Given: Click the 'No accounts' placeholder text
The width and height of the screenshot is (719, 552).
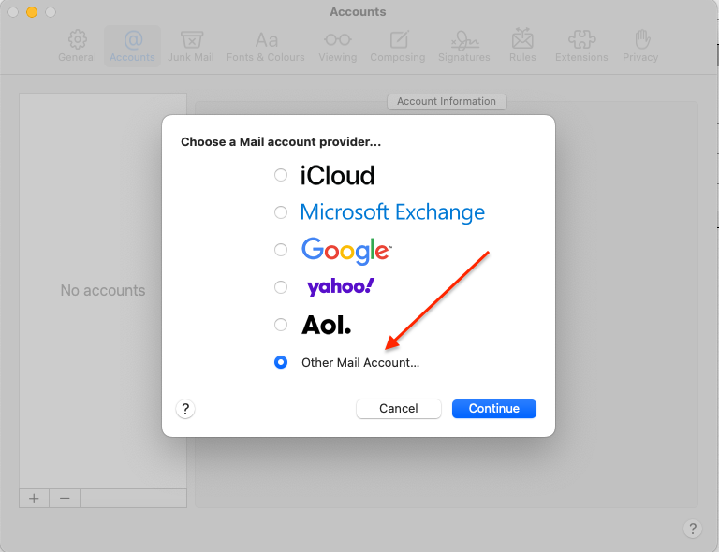Looking at the screenshot, I should pos(103,290).
